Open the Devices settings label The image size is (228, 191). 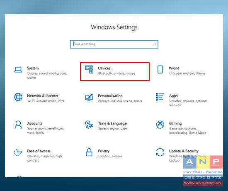104,68
